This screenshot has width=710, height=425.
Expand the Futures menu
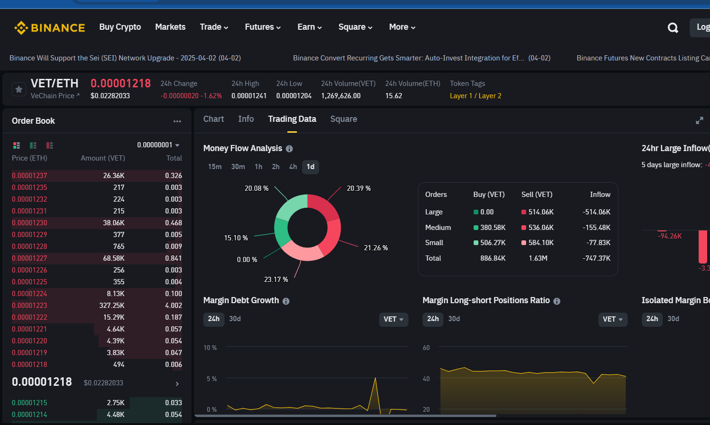point(263,27)
